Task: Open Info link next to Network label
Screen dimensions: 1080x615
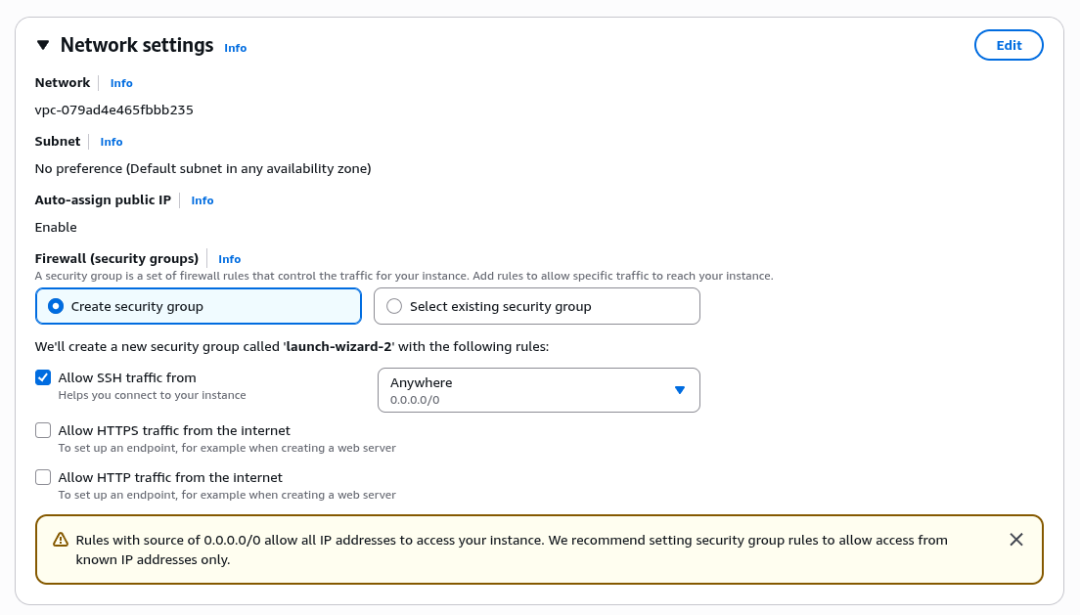Action: [121, 83]
